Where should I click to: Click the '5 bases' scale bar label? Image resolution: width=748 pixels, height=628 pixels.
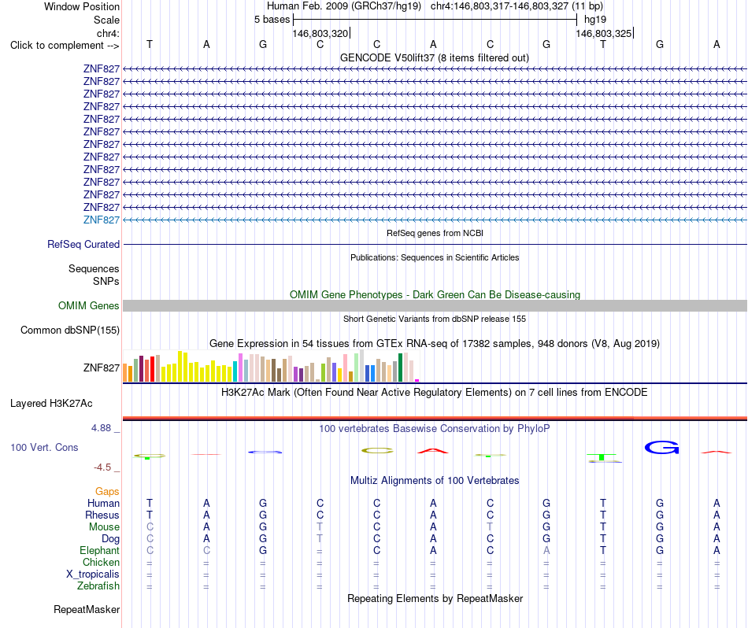tap(272, 20)
